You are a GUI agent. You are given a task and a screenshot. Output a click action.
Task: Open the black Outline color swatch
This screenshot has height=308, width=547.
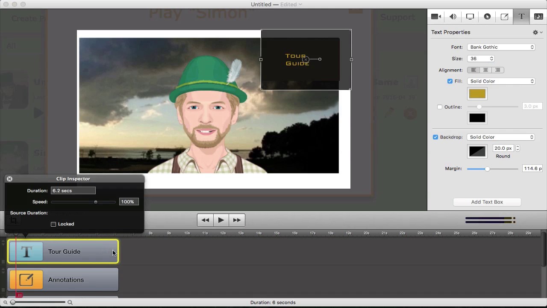tap(477, 118)
